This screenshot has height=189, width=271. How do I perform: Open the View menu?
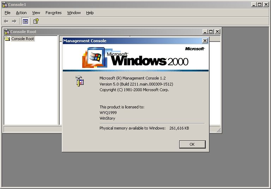pos(36,13)
